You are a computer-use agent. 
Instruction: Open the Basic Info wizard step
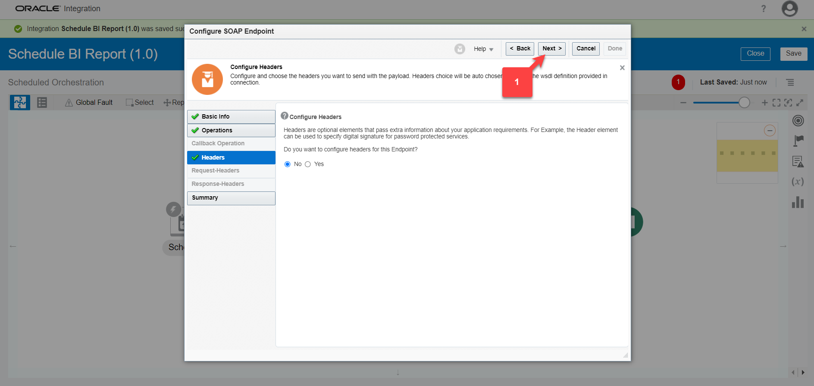point(231,117)
